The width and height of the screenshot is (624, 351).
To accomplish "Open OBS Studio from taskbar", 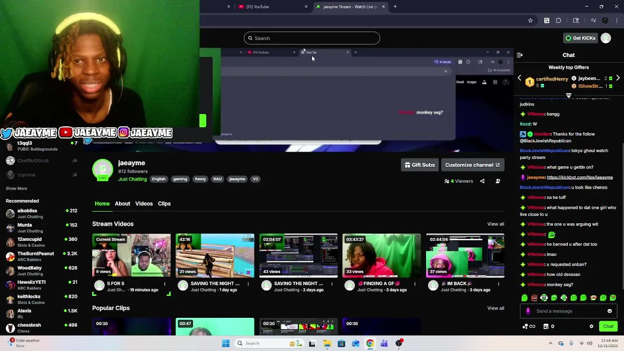I will click(x=399, y=343).
